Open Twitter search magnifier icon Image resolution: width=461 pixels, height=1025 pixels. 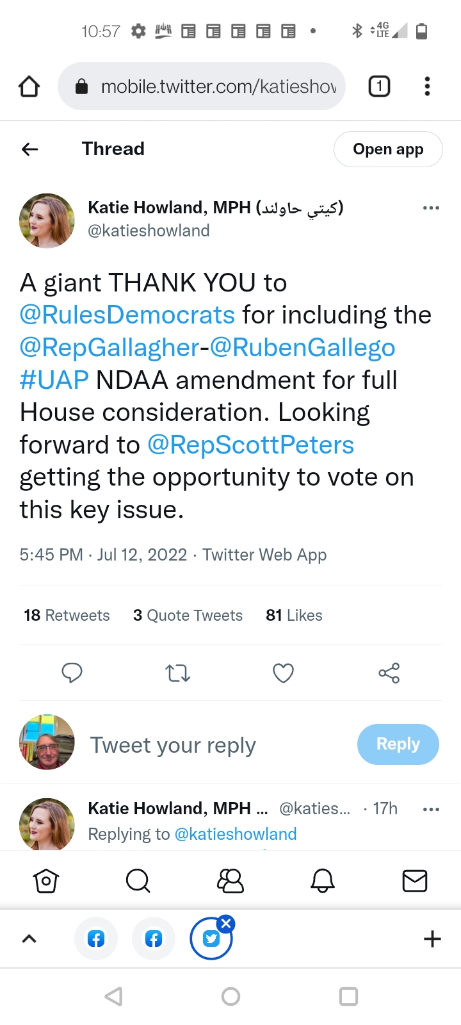click(x=138, y=881)
